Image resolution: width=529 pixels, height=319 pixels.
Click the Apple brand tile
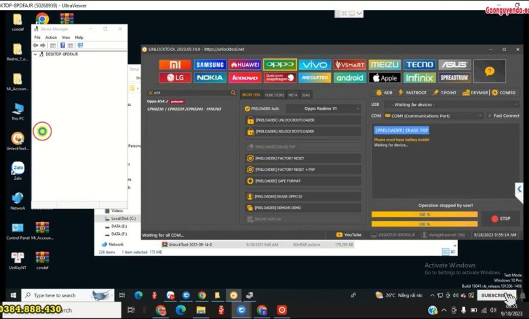[385, 77]
